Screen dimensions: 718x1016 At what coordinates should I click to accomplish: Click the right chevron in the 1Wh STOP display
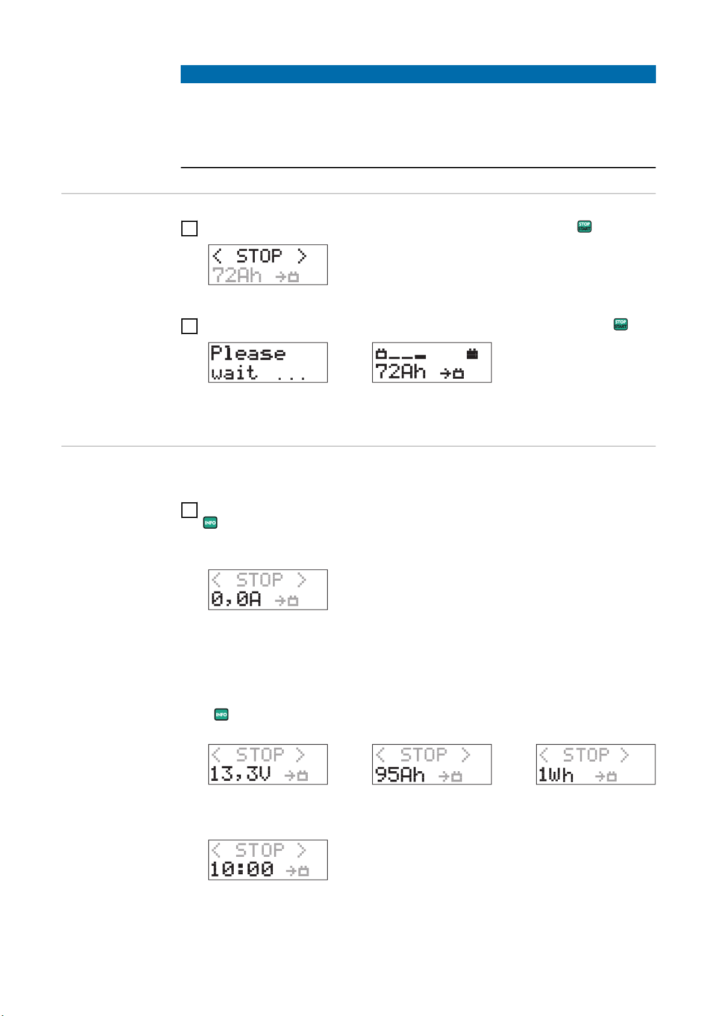(624, 754)
